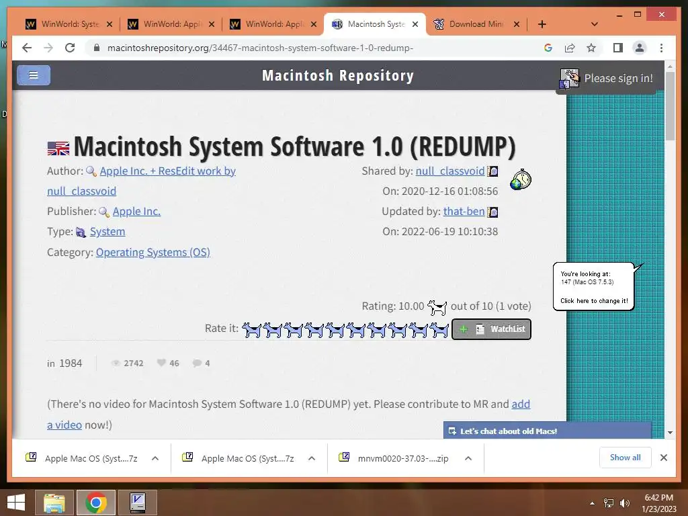The image size is (688, 516).
Task: Open the tab search dropdown chevron
Action: click(x=595, y=24)
